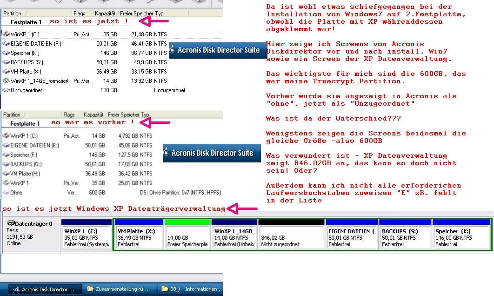Select the 846,02 GB Nicht zugeordnet block
Screen dimensions: 494x296
pyautogui.click(x=291, y=235)
